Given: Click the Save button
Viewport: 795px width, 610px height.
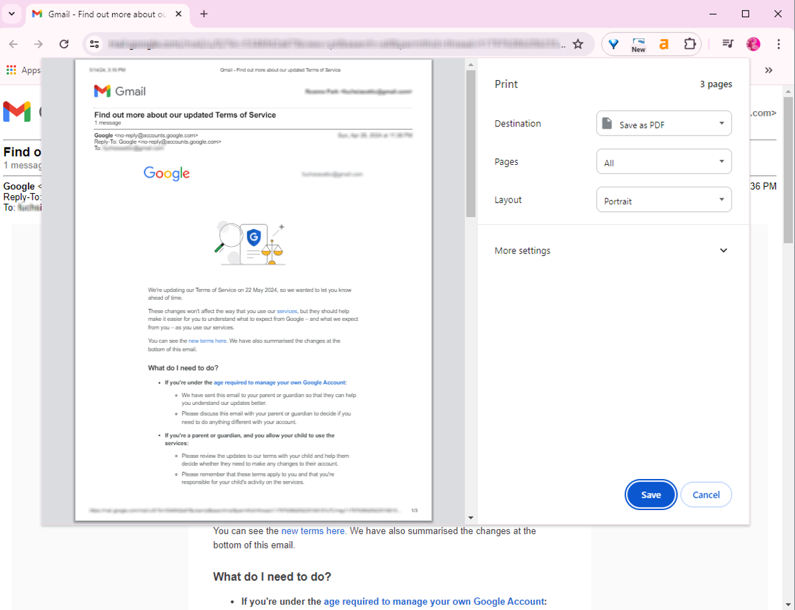Looking at the screenshot, I should (651, 494).
